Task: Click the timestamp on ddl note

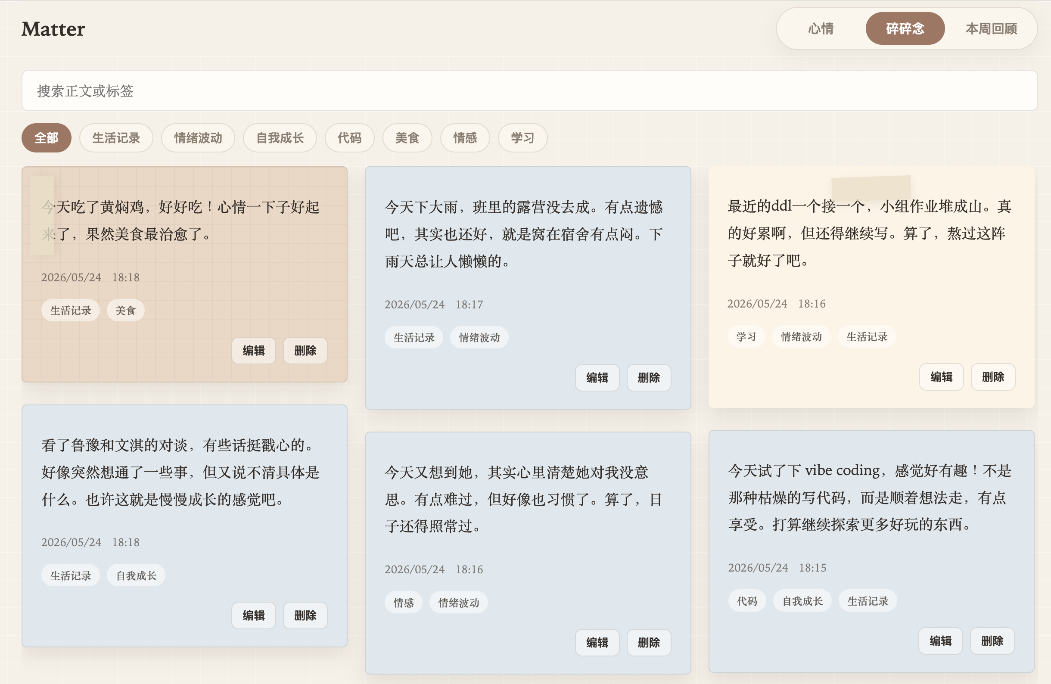Action: point(776,304)
